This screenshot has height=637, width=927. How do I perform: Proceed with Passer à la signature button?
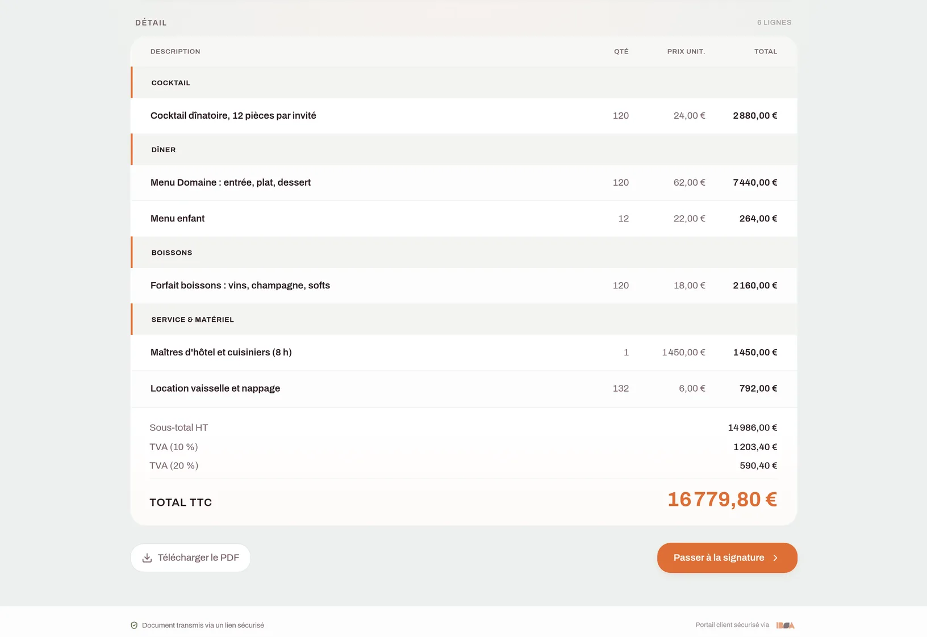point(727,558)
